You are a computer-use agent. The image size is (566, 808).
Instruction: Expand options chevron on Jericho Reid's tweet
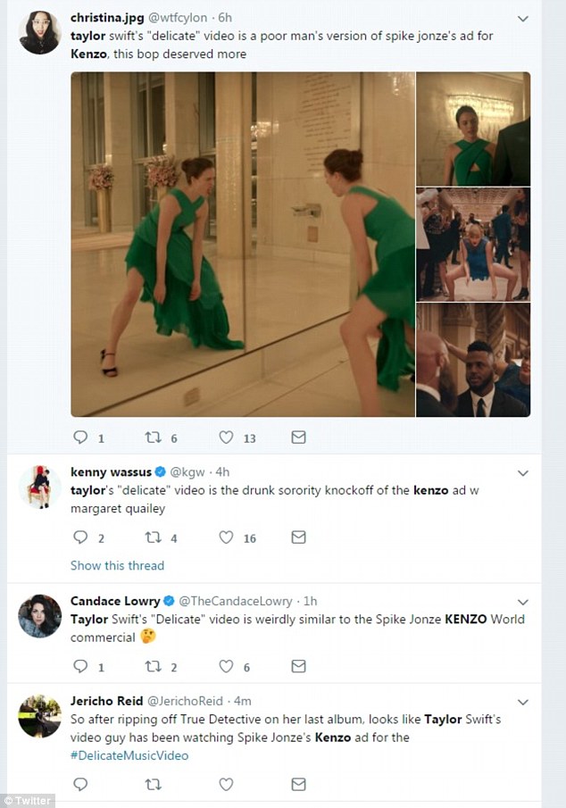[522, 702]
